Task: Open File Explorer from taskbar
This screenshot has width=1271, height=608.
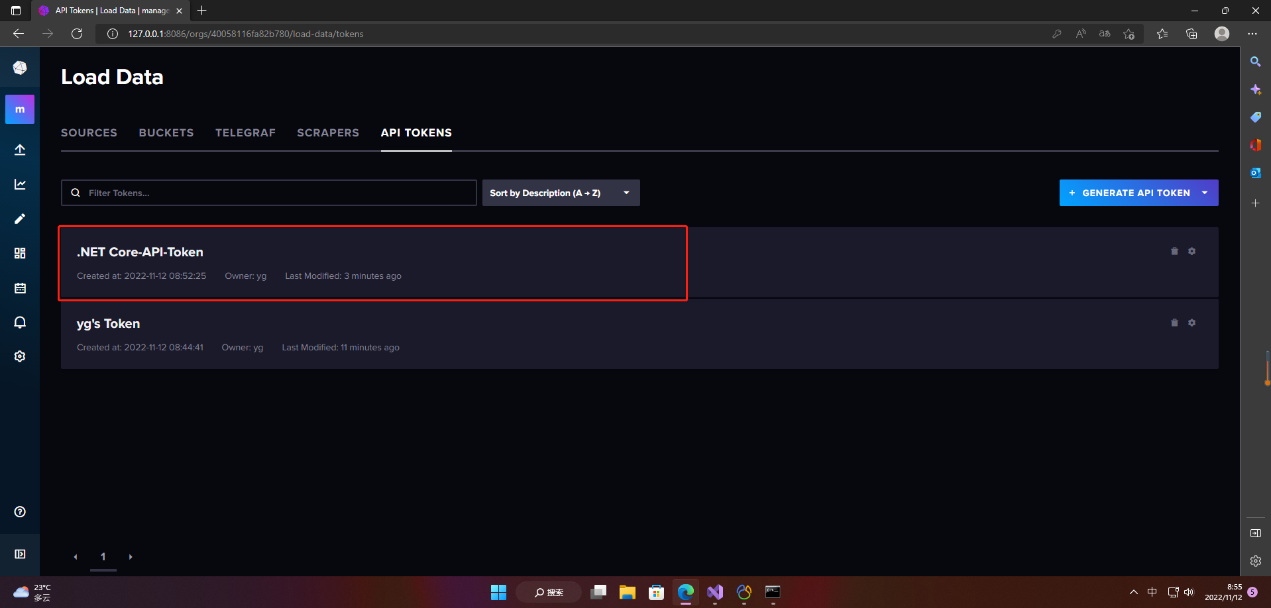Action: pos(627,592)
